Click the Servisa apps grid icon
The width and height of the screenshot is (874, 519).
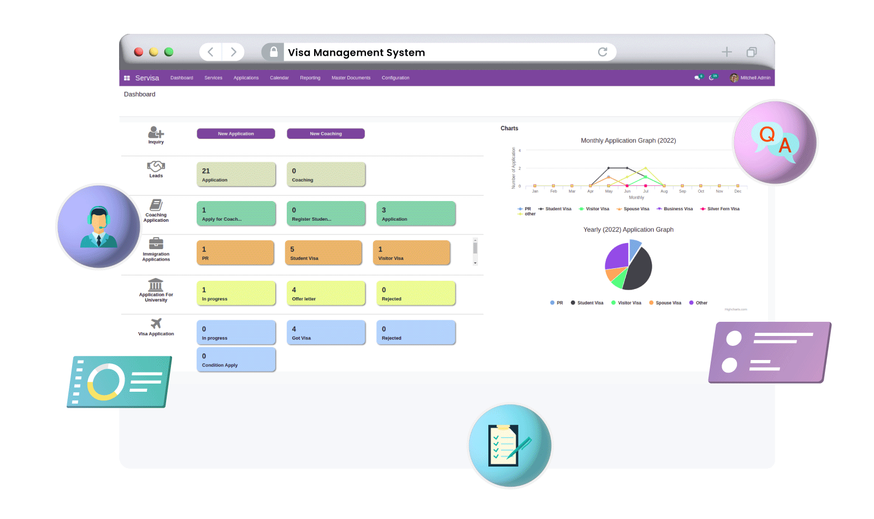tap(127, 78)
